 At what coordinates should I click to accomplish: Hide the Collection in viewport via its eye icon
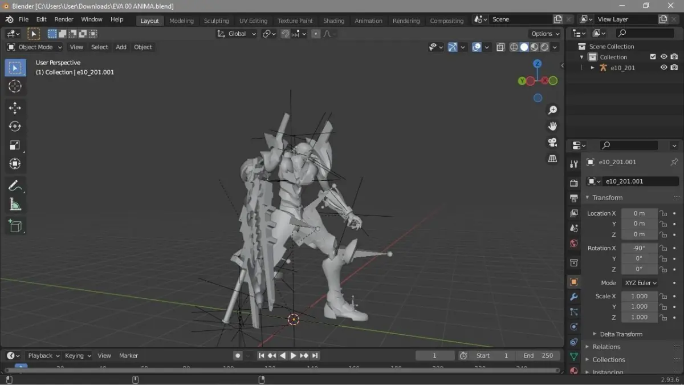(664, 57)
